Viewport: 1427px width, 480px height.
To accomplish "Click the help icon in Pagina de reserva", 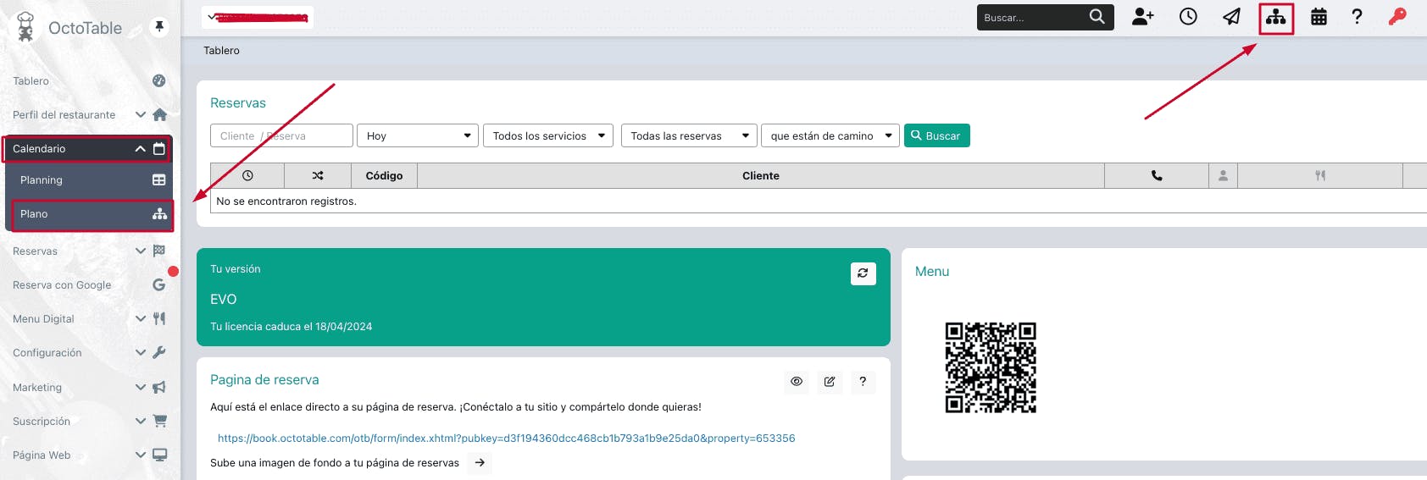I will click(863, 382).
